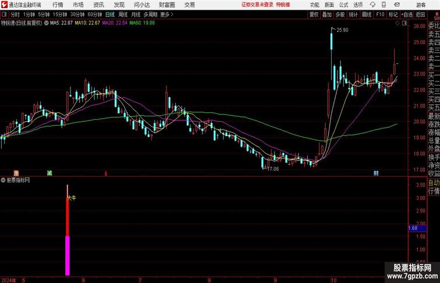Screen dimensions: 440x283
Task: Switch to 30分钟 period tab
Action: click(x=77, y=15)
